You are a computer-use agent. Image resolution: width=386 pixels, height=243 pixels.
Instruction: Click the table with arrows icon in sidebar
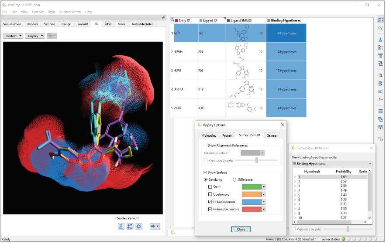click(x=381, y=127)
